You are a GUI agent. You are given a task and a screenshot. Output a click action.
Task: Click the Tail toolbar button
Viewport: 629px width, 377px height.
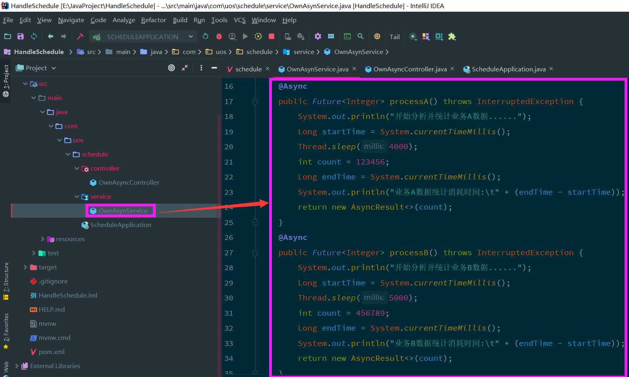(395, 37)
